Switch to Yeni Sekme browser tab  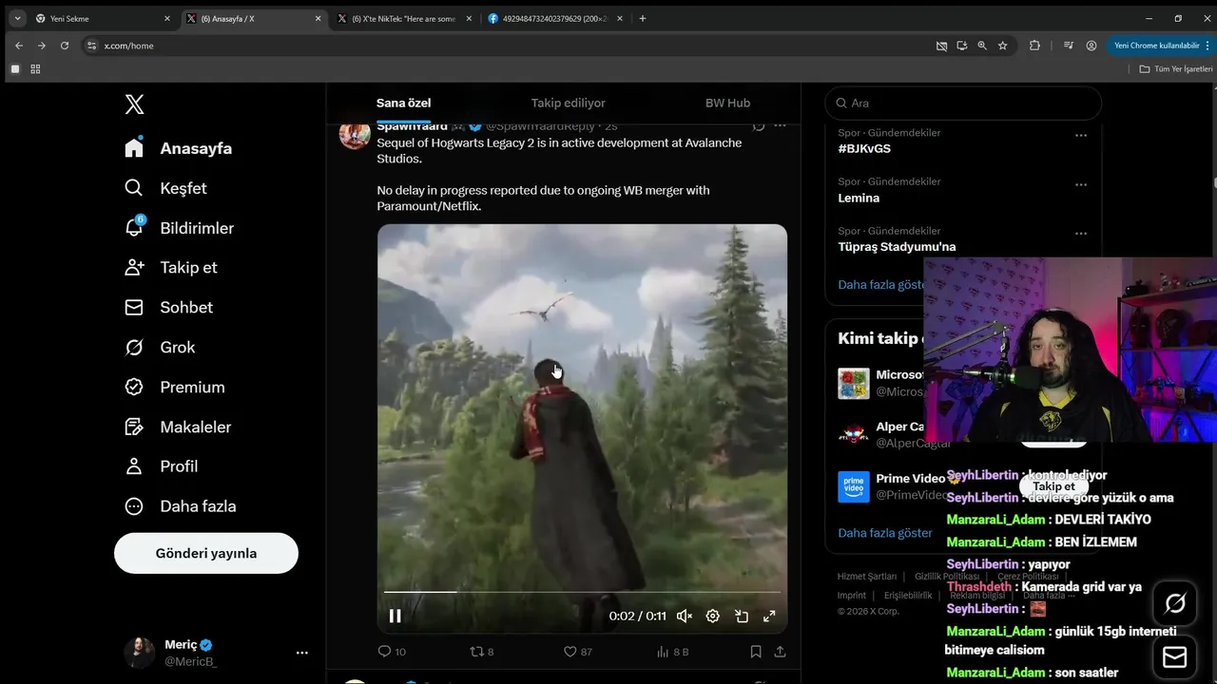point(102,18)
